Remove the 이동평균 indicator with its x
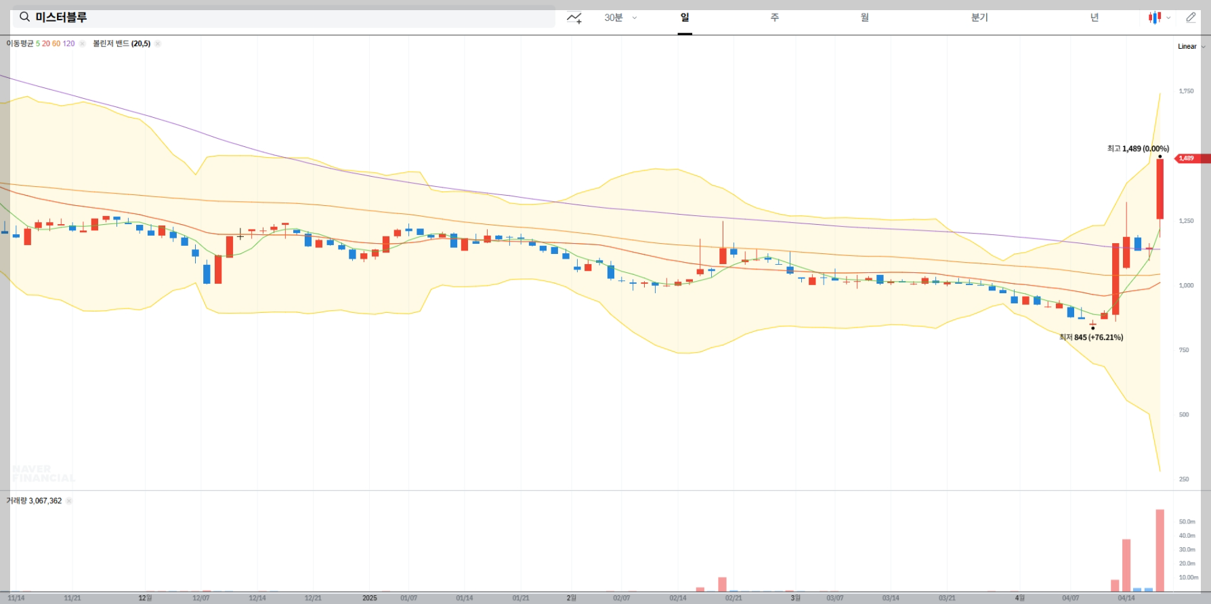Screen dimensions: 1211x604 (82, 43)
